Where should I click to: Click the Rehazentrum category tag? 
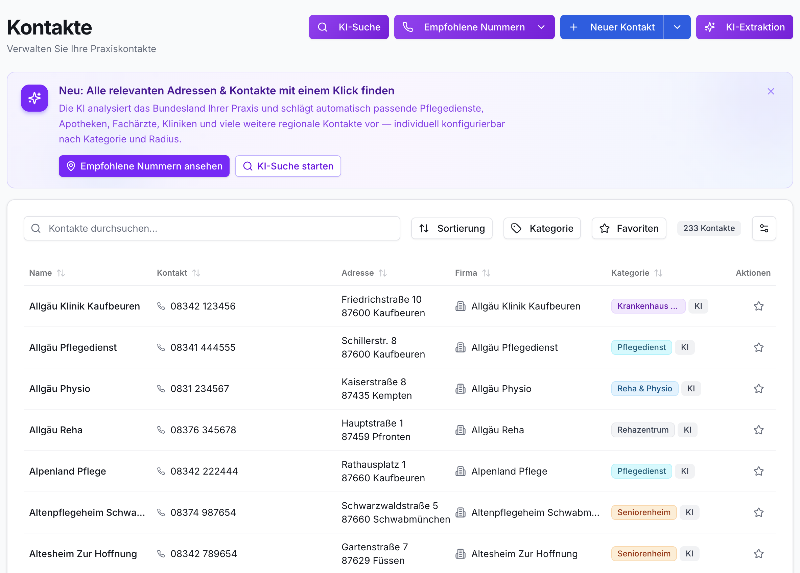tap(643, 430)
